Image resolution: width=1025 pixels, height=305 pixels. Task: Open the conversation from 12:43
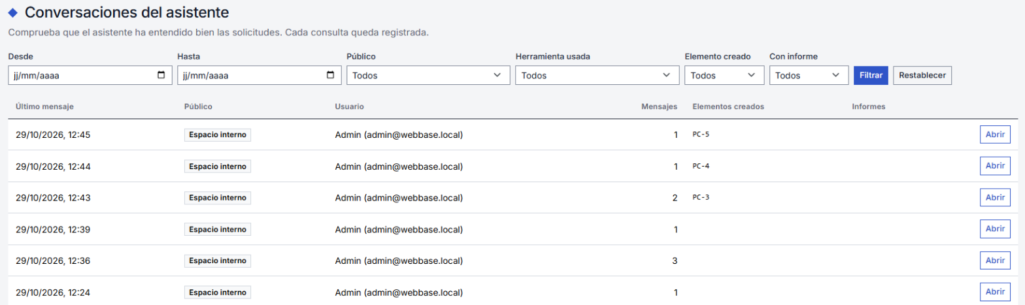[x=994, y=197]
